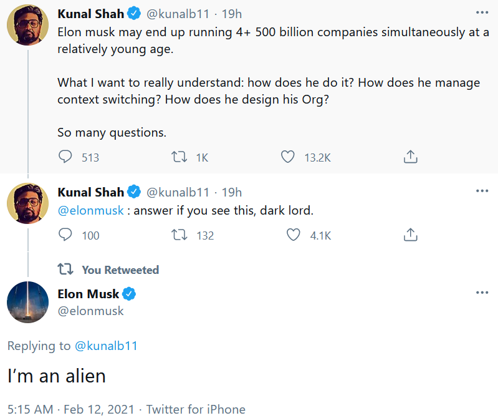This screenshot has width=498, height=418.
Task: Like the tweet with 4.1K likes
Action: tap(293, 235)
